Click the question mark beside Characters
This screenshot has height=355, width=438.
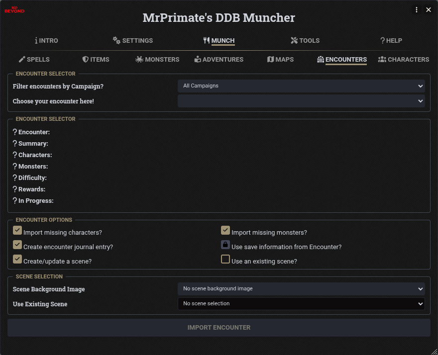pos(15,155)
